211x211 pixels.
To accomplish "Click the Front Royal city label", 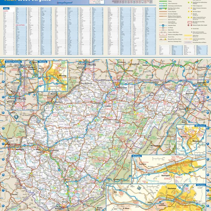I will click(184, 121).
